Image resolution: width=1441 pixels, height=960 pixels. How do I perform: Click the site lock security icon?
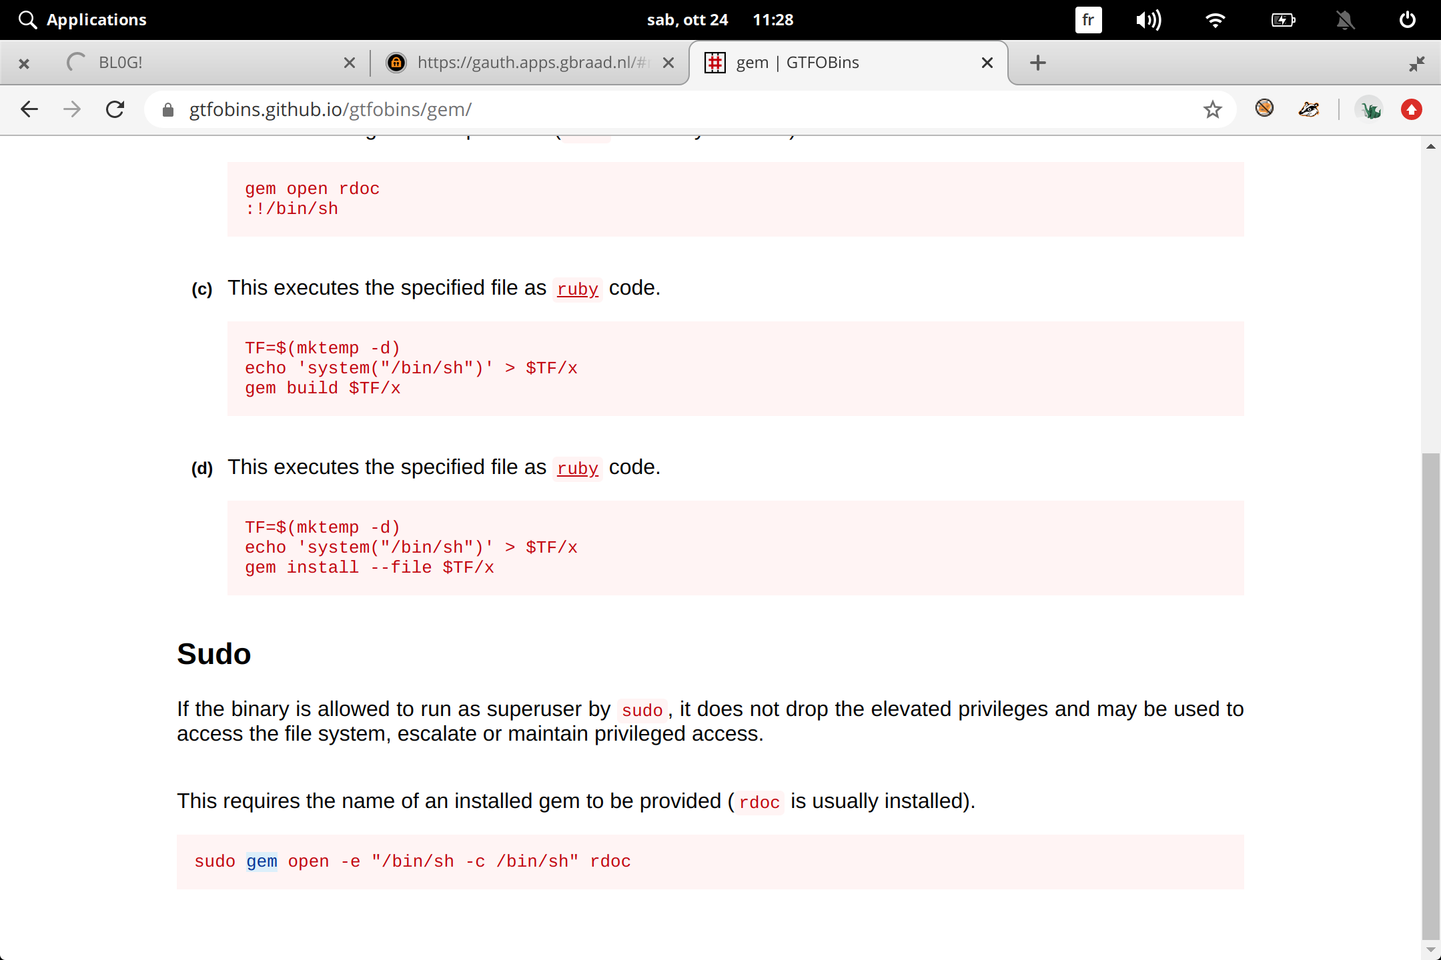tap(168, 110)
